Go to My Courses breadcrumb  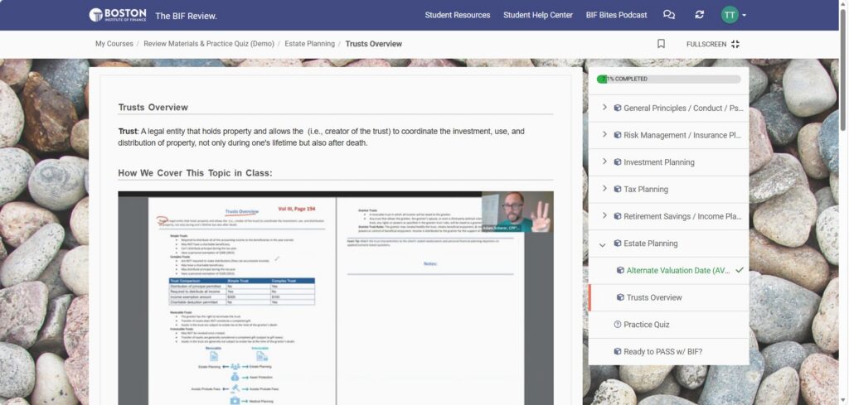(114, 44)
